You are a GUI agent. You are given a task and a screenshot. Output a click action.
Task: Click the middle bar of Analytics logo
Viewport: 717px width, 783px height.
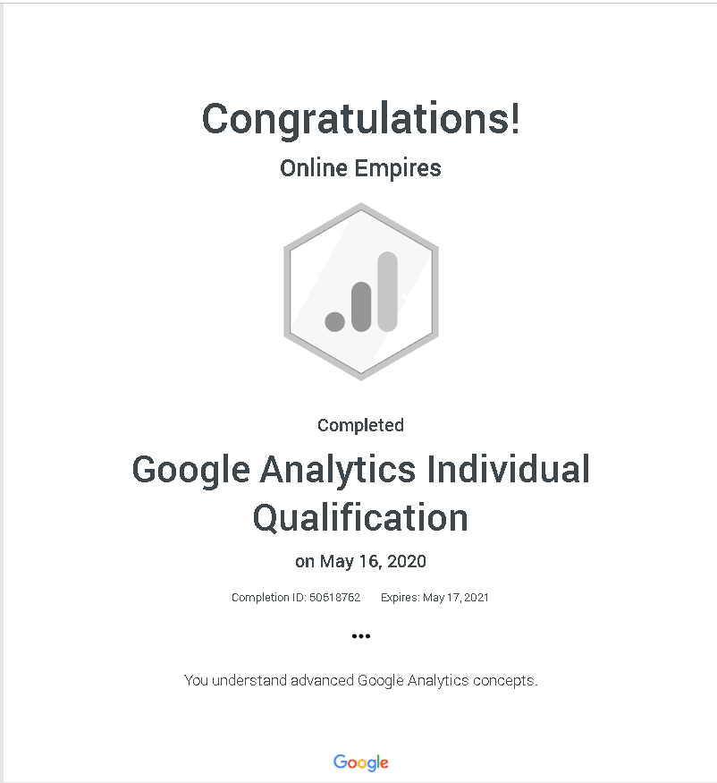coord(361,307)
